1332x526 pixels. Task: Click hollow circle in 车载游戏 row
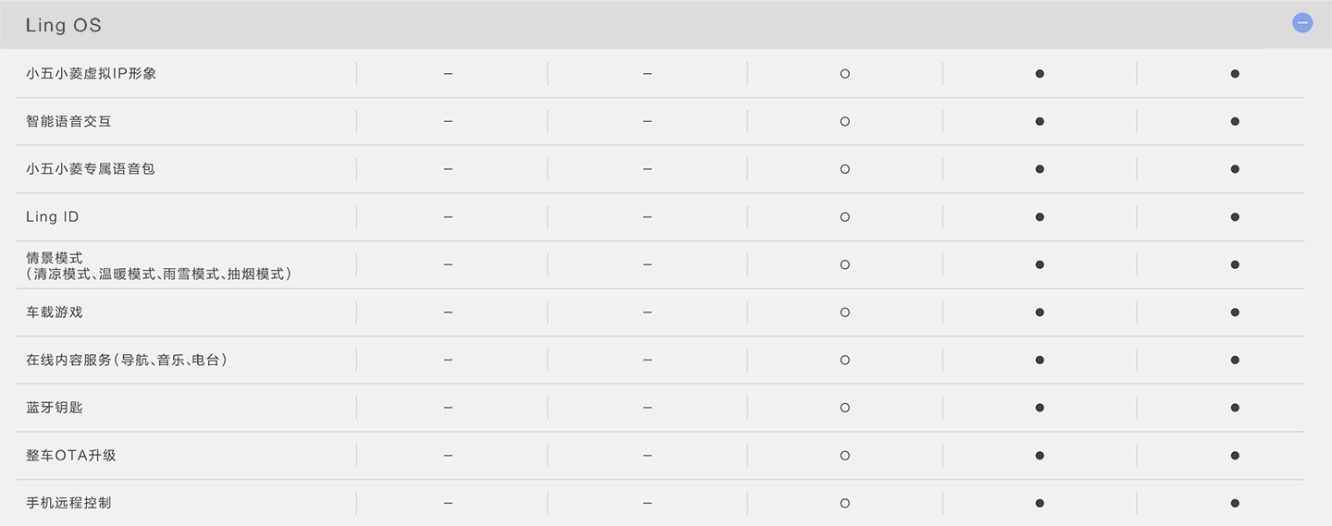[x=845, y=312]
